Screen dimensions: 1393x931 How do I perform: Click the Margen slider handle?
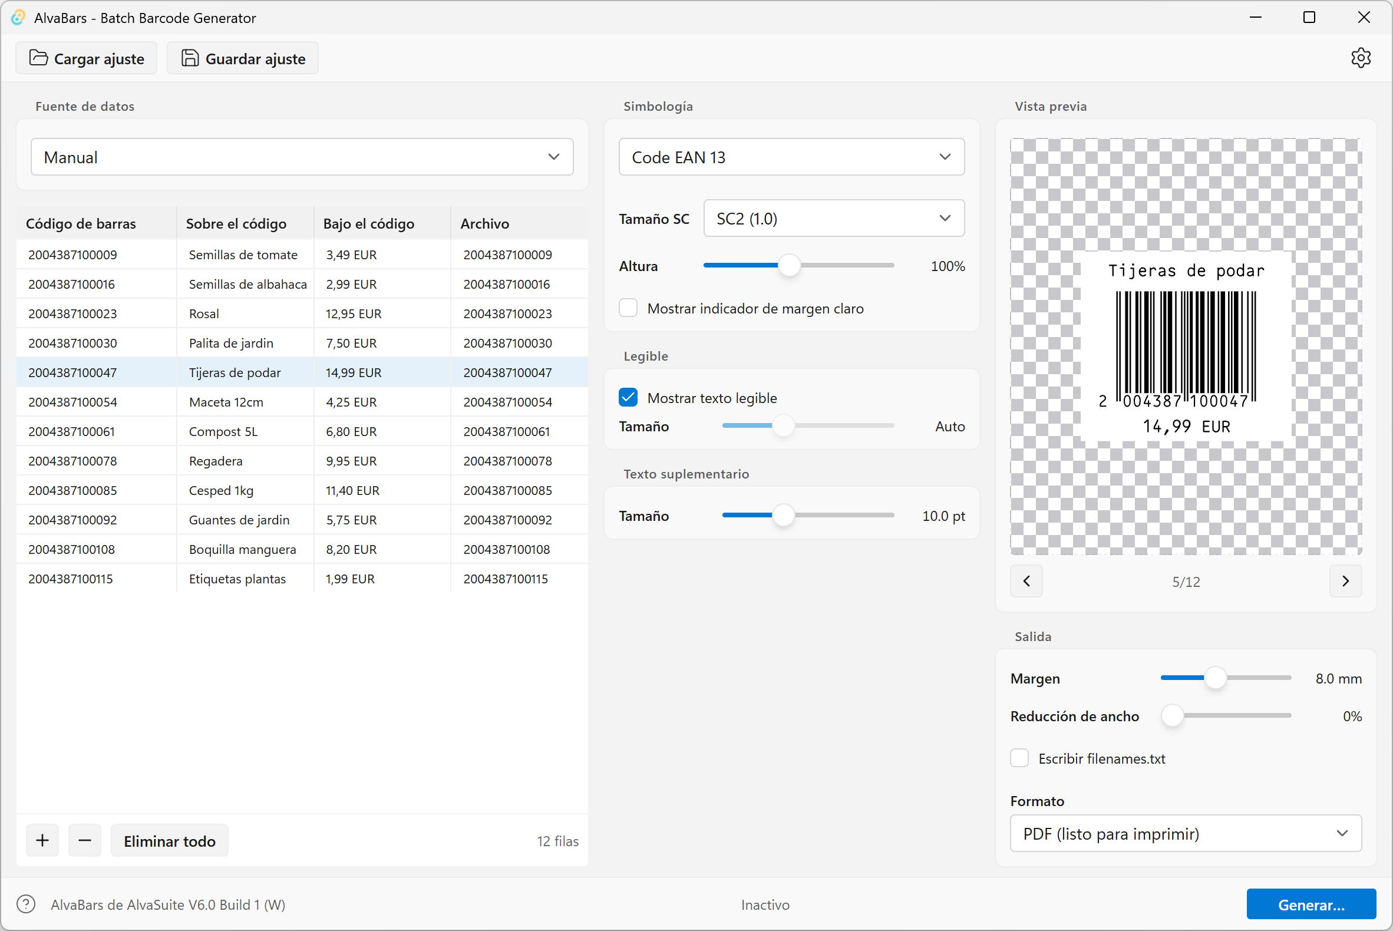[x=1215, y=678]
